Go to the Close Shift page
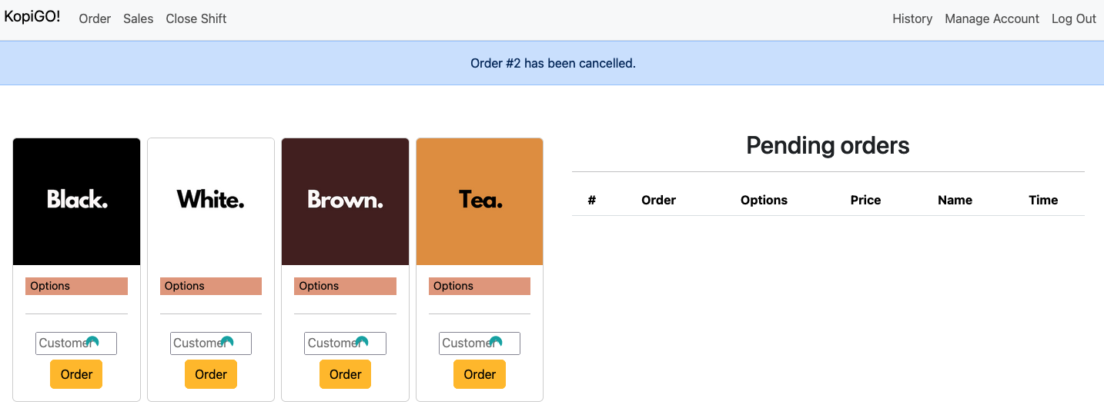 (196, 18)
